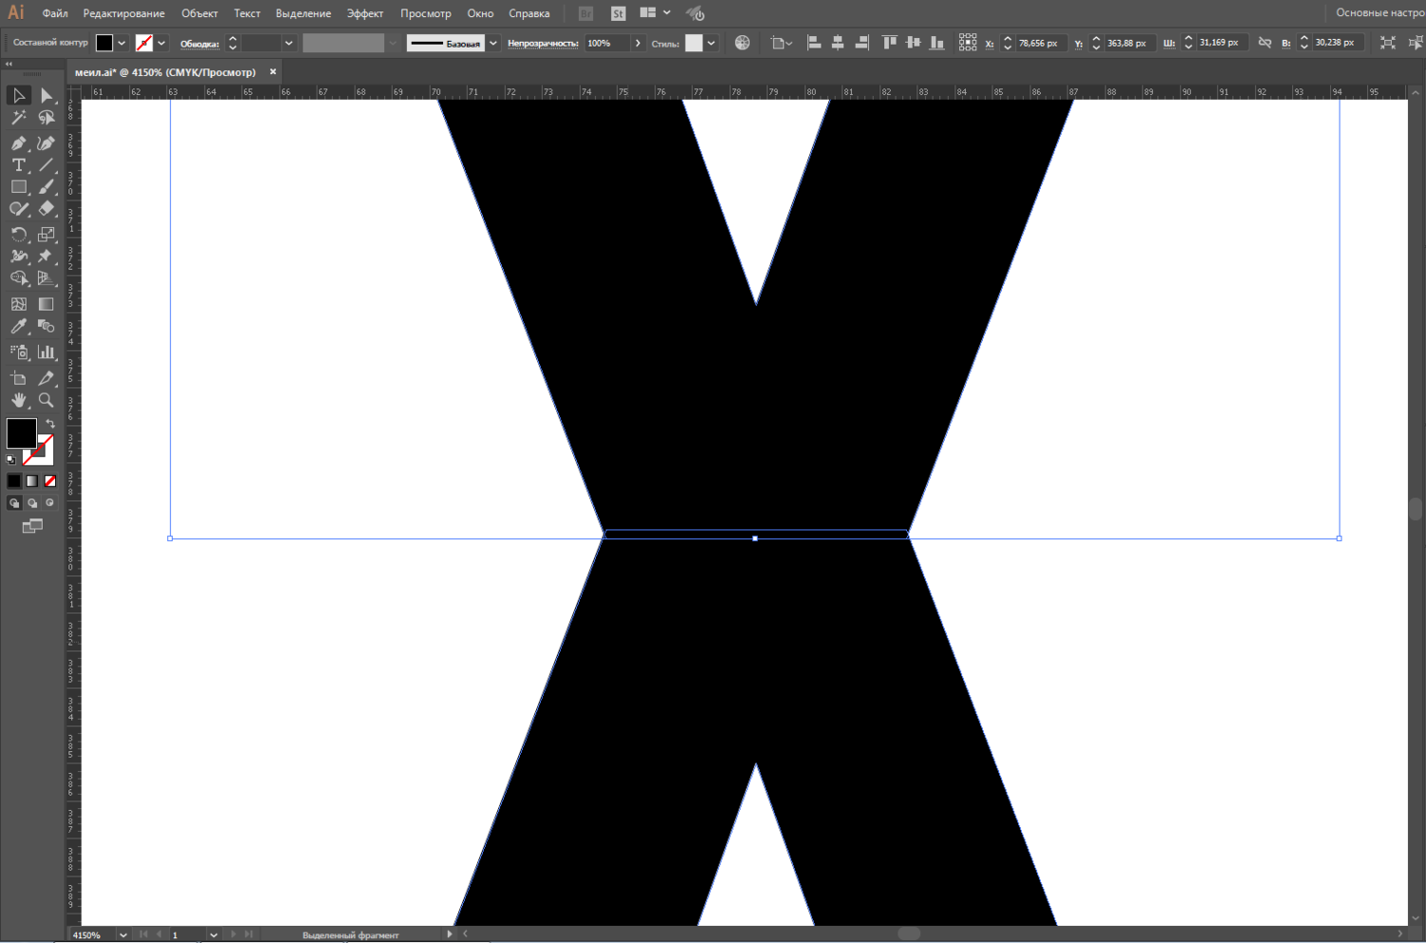This screenshot has width=1426, height=943.
Task: Open the Просмотр menu
Action: (426, 13)
